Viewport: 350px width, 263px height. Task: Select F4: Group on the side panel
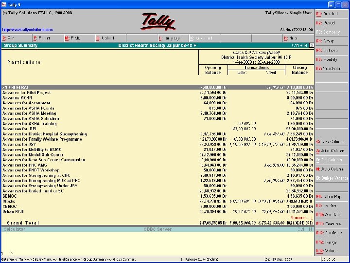click(332, 41)
